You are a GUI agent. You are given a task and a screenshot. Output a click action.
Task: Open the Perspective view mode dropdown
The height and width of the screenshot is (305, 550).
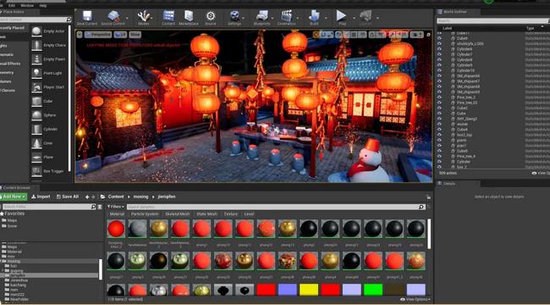(98, 35)
